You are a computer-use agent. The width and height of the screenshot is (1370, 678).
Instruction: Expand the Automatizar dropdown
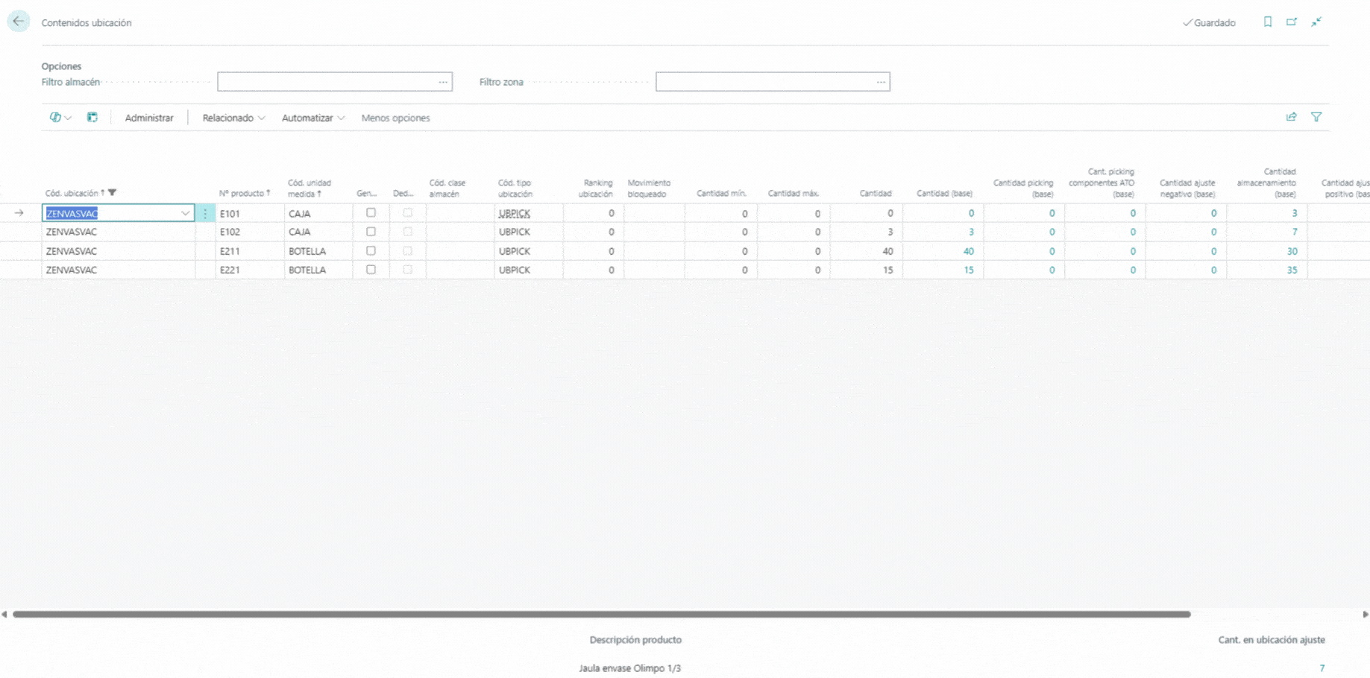(x=312, y=118)
